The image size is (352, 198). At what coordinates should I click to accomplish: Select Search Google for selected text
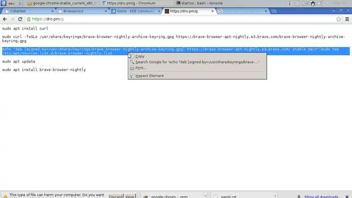(x=197, y=62)
